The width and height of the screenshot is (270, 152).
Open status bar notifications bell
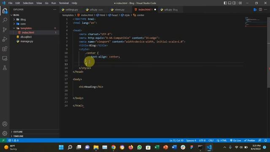point(265,140)
